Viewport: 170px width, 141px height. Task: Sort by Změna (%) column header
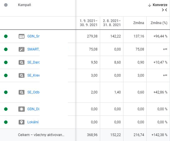[x=159, y=23]
